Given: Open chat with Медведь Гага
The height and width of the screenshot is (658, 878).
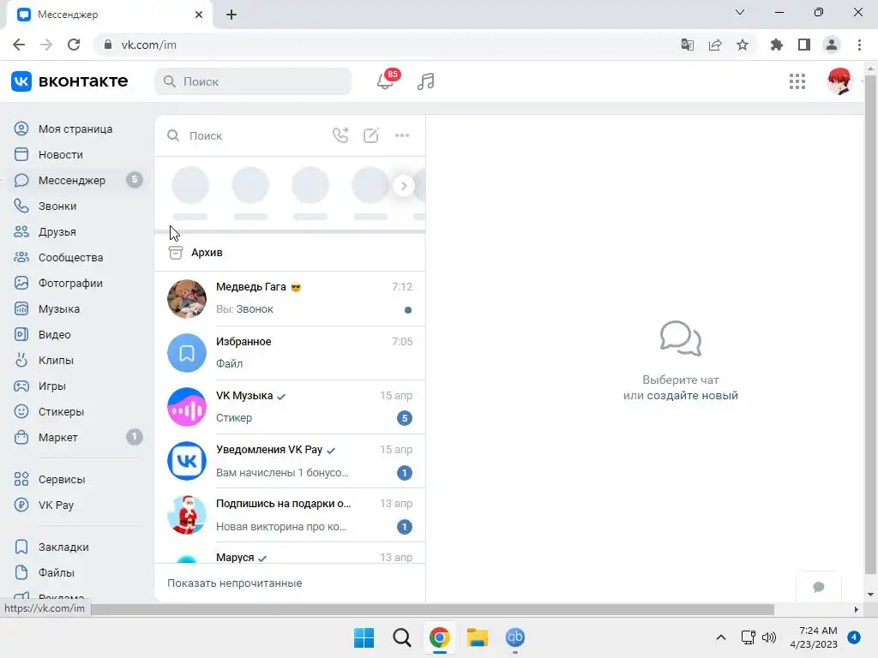Looking at the screenshot, I should (290, 298).
